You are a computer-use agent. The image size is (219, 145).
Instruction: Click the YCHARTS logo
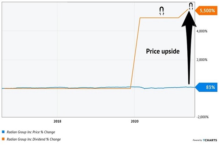[210, 140]
